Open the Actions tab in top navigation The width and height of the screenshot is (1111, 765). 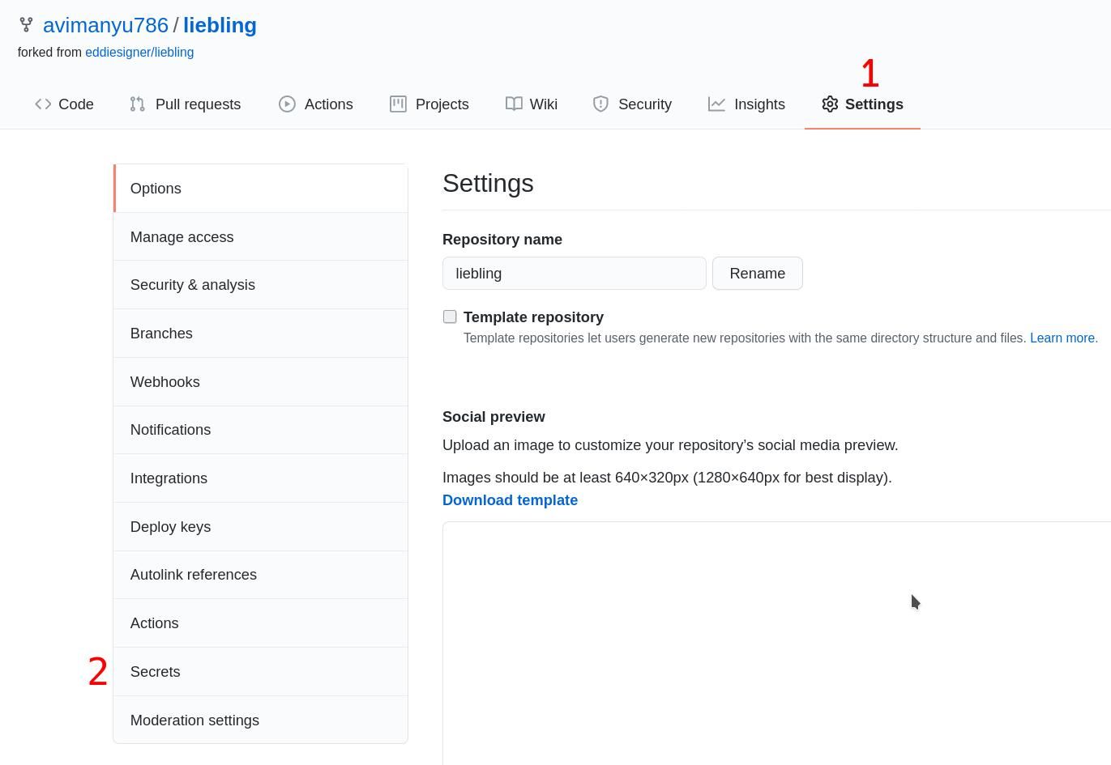coord(316,104)
